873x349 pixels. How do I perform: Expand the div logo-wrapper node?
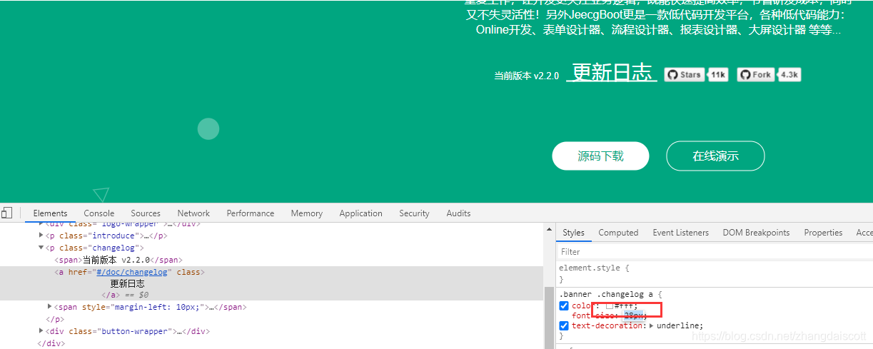[41, 224]
